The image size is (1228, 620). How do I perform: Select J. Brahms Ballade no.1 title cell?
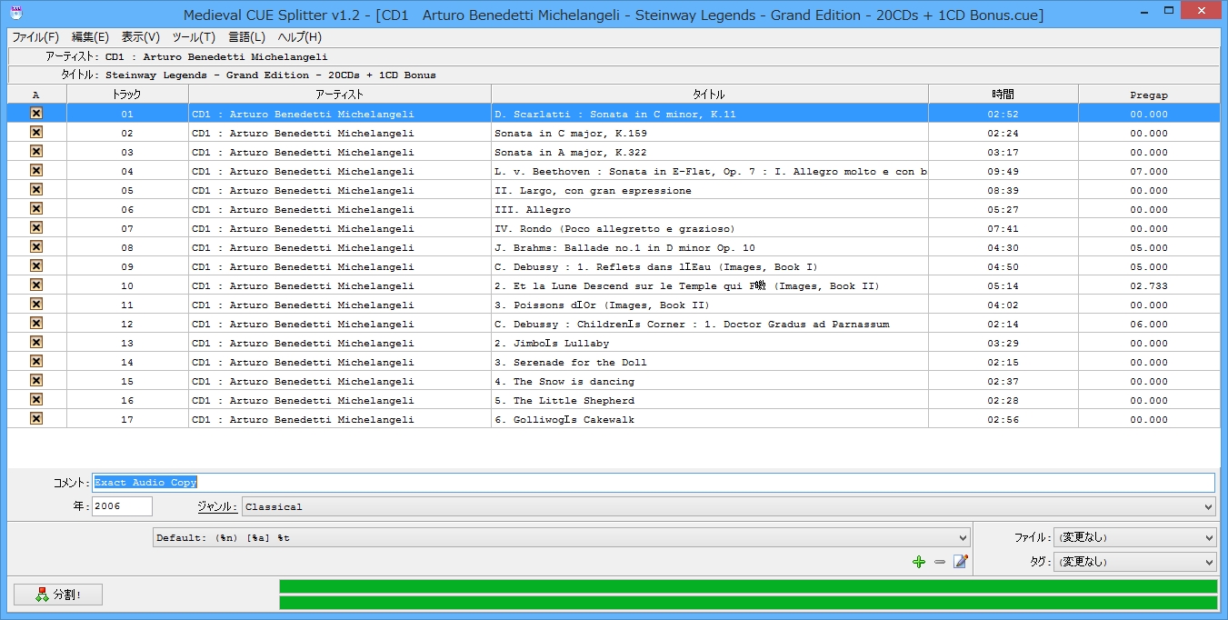pyautogui.click(x=710, y=247)
